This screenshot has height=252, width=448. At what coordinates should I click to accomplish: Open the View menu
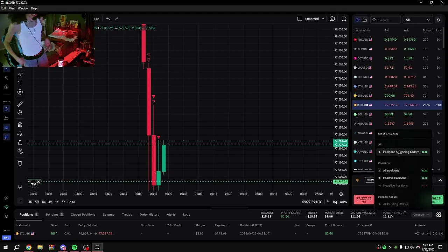[x=12, y=8]
